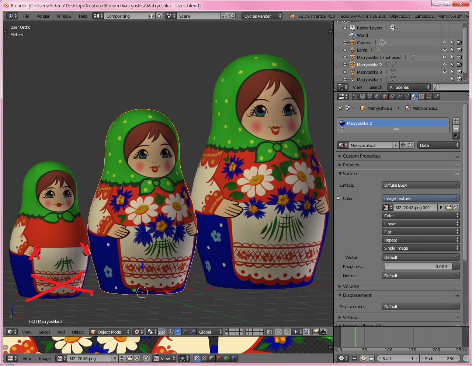The height and width of the screenshot is (366, 472).
Task: Expand Matryoshka 3 in the outliner tree
Action: click(x=345, y=72)
